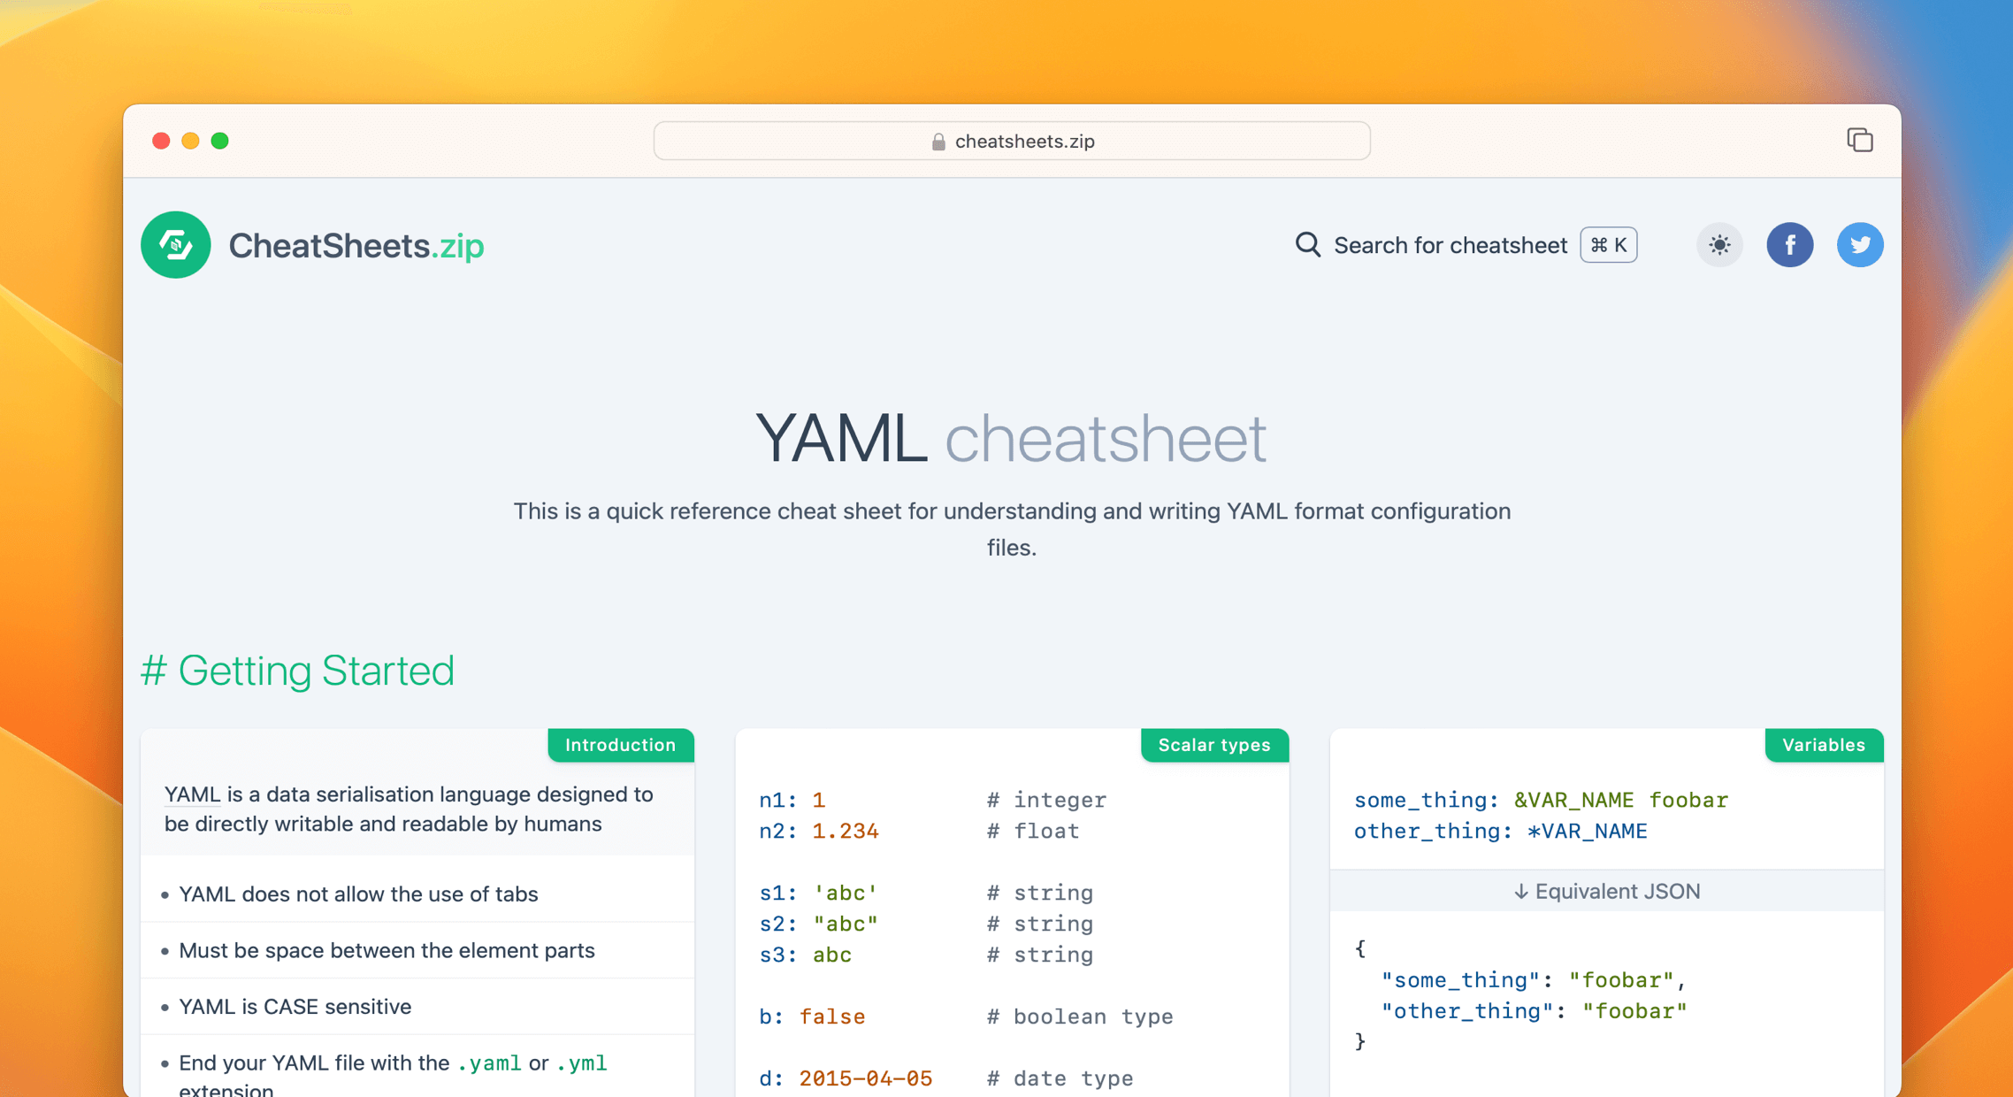Image resolution: width=2013 pixels, height=1097 pixels.
Task: Click the lock icon in address bar
Action: (938, 142)
